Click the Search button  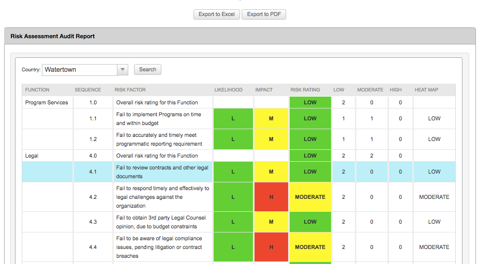pyautogui.click(x=147, y=69)
